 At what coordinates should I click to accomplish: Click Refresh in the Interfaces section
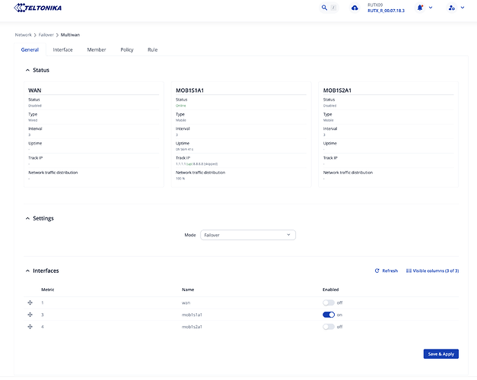(386, 271)
